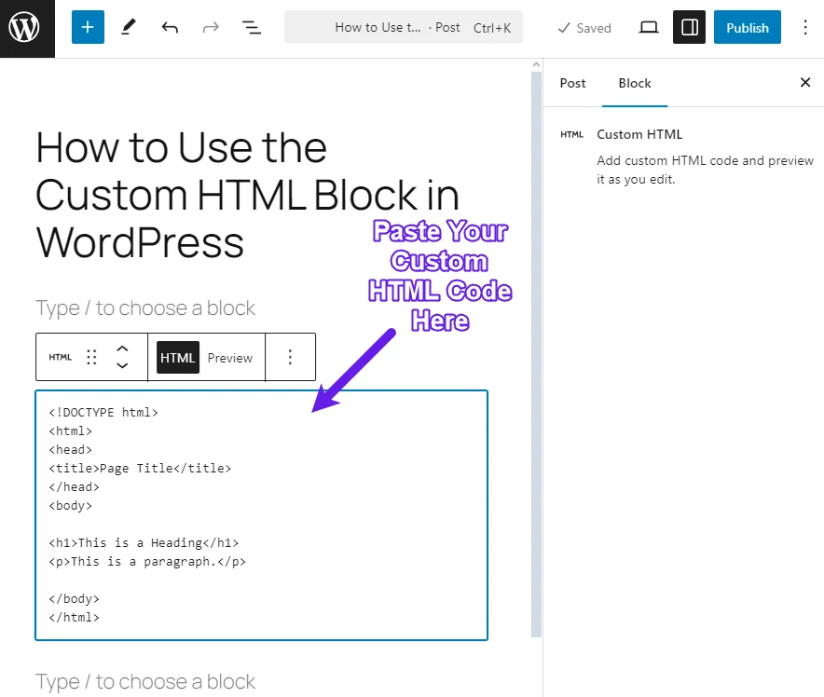
Task: Click the HTML block type icon in toolbar
Action: (61, 357)
